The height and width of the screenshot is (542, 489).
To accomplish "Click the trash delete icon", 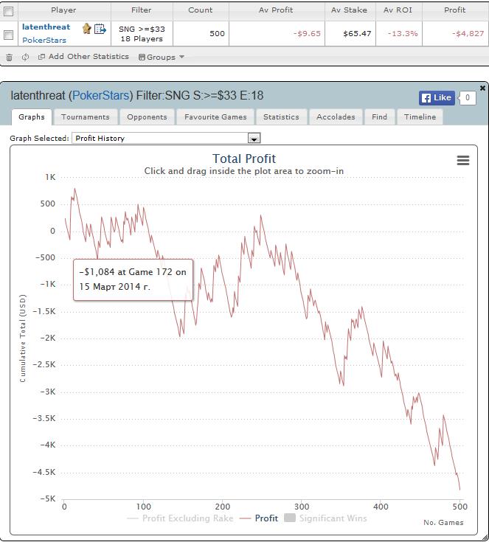I will 10,58.
